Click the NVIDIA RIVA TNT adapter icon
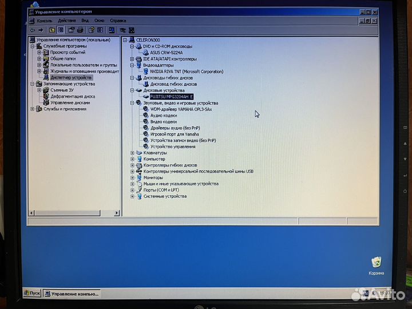 pos(146,71)
